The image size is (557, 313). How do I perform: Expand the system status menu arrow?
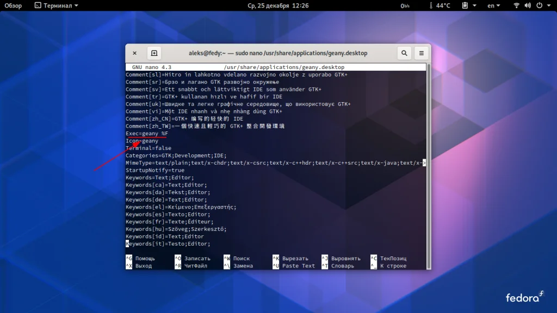548,5
